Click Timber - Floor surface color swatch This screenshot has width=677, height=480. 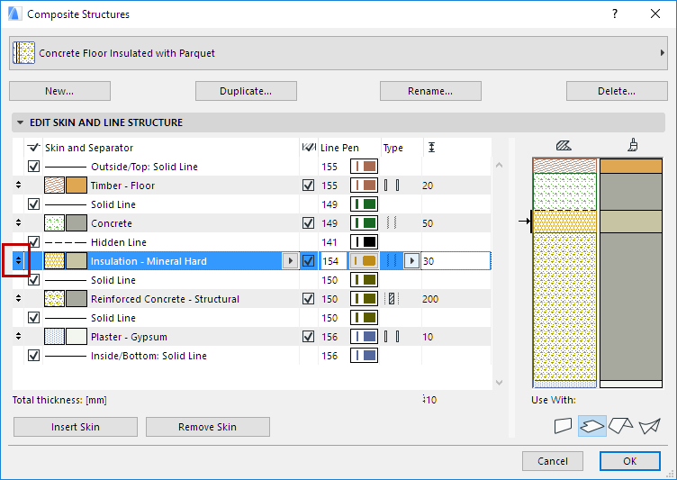pyautogui.click(x=77, y=186)
